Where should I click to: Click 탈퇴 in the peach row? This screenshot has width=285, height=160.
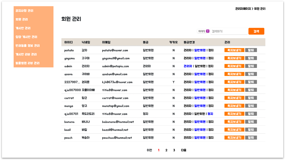coord(251,138)
